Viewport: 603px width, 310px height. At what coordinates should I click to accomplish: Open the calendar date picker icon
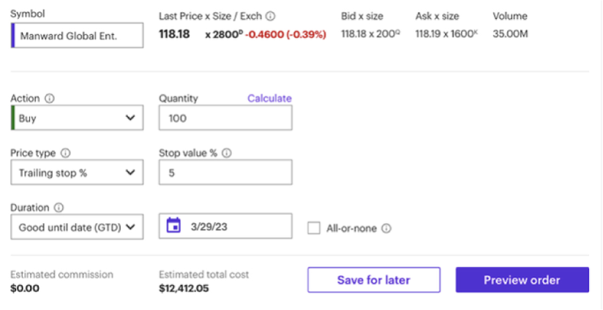(x=173, y=226)
